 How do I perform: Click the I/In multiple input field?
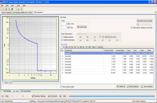click(66, 27)
